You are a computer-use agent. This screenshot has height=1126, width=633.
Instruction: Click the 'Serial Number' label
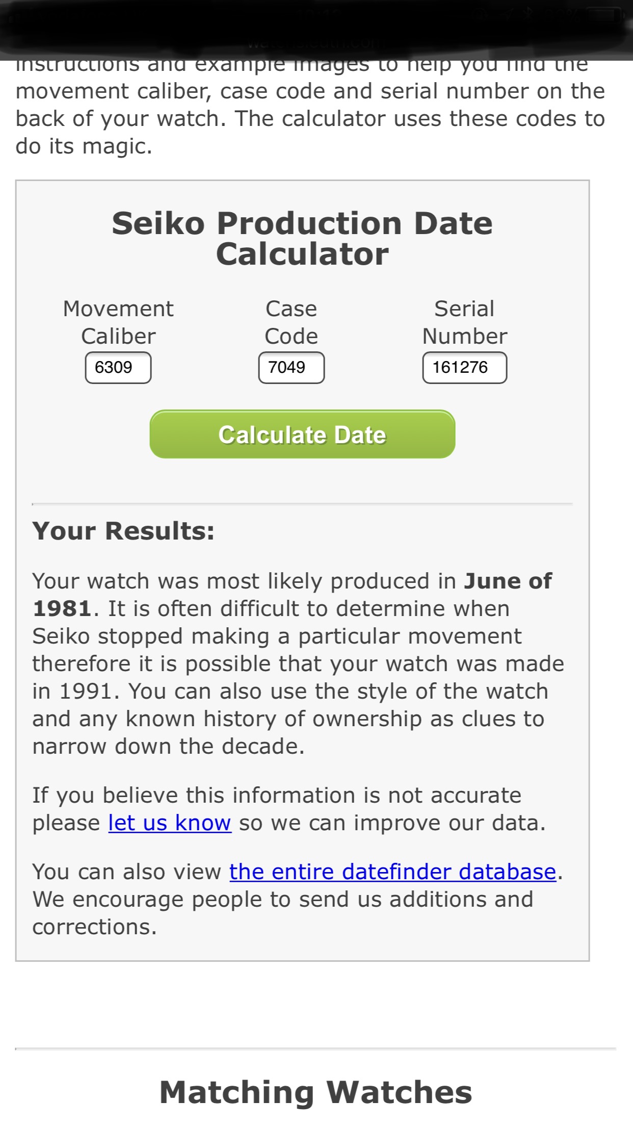464,322
